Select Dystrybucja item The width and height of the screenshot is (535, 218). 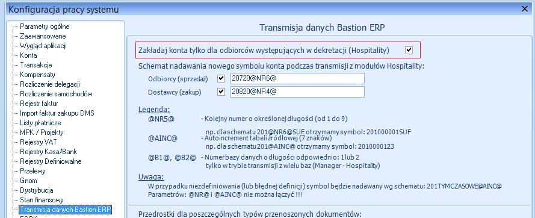(x=37, y=190)
